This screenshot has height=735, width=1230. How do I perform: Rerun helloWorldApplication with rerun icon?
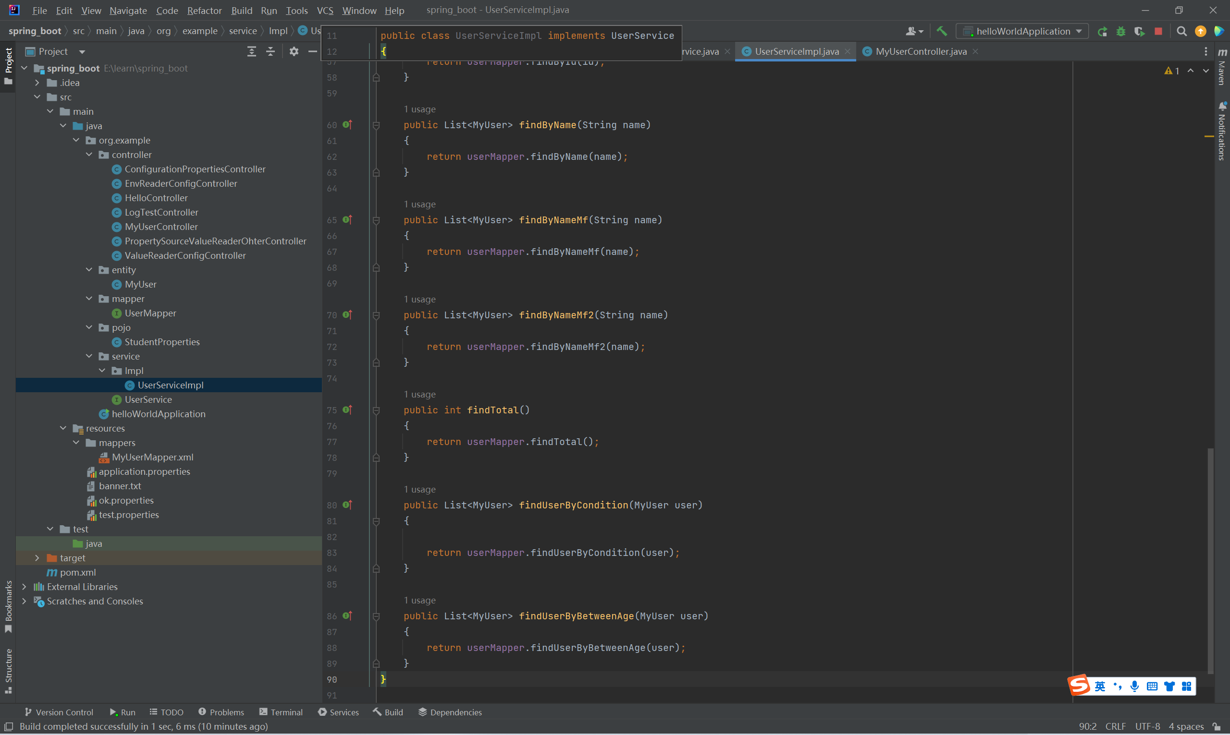[x=1102, y=31]
